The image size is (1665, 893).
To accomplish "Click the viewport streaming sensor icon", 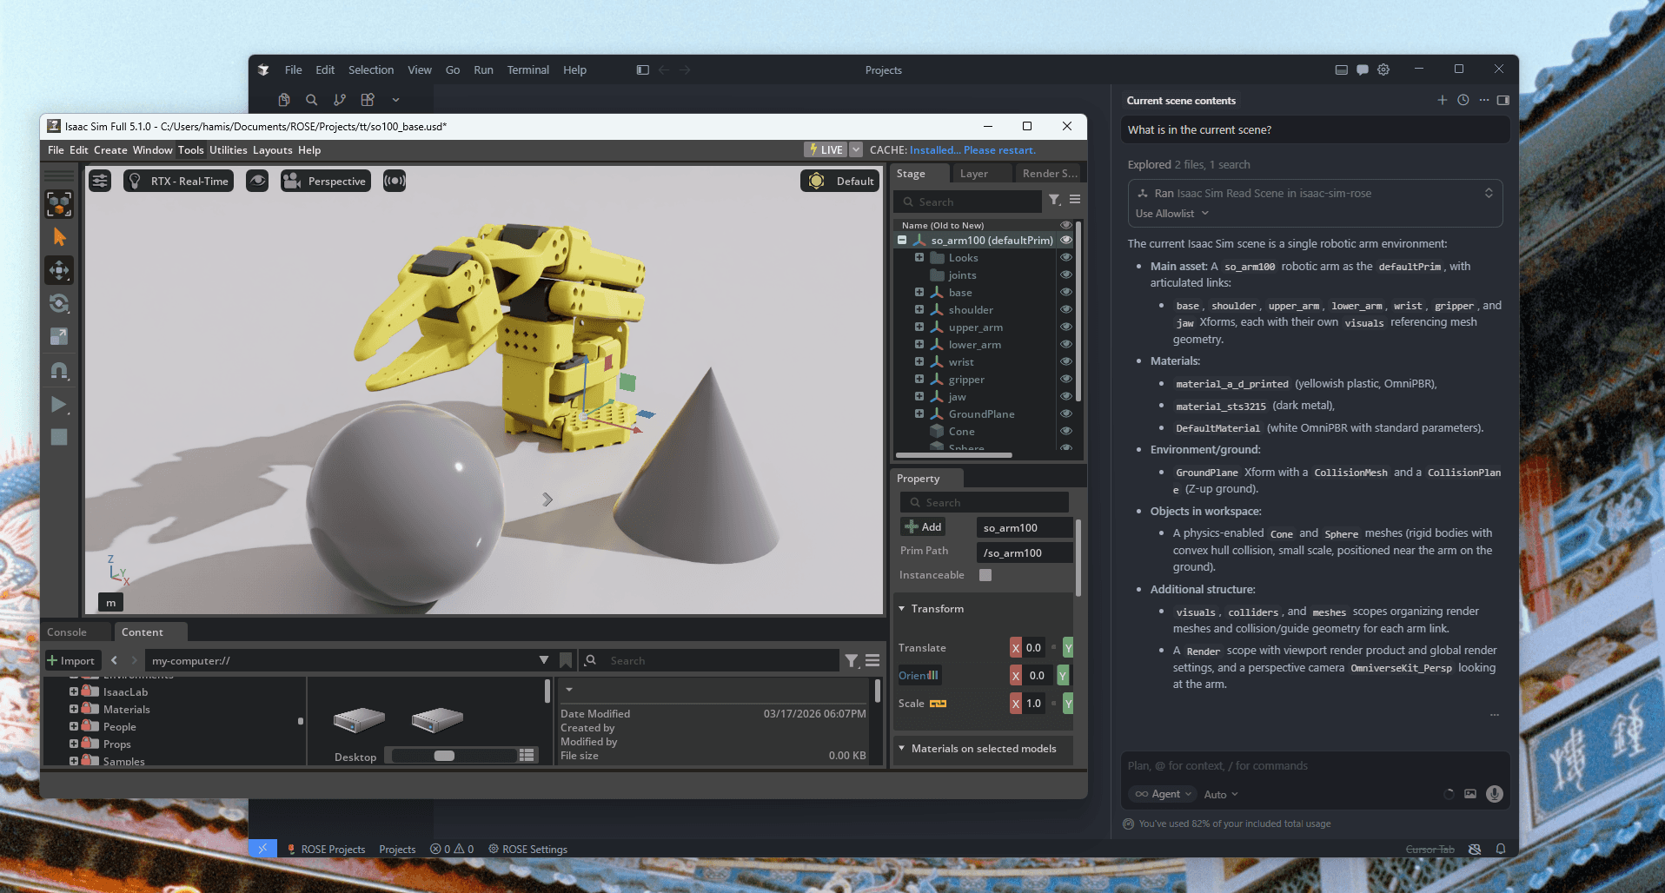I will pyautogui.click(x=395, y=181).
